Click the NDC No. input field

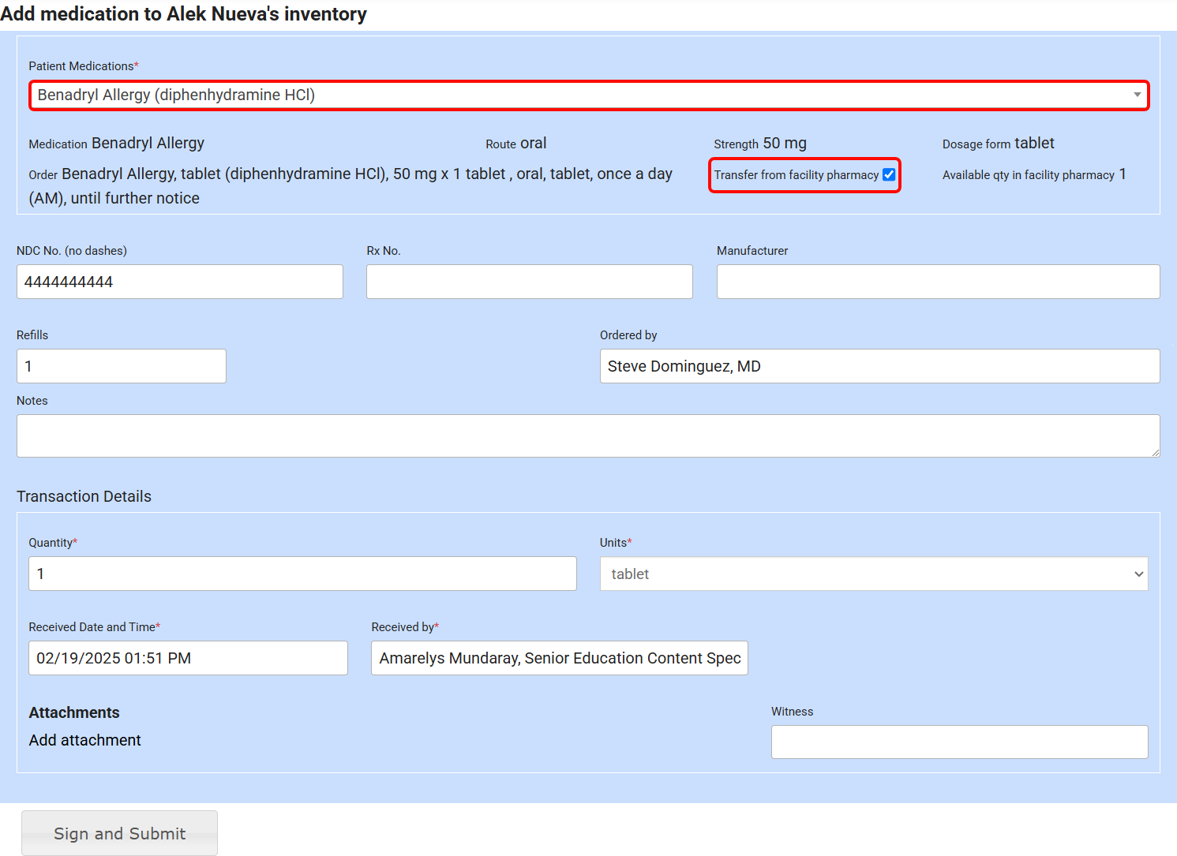pos(179,282)
